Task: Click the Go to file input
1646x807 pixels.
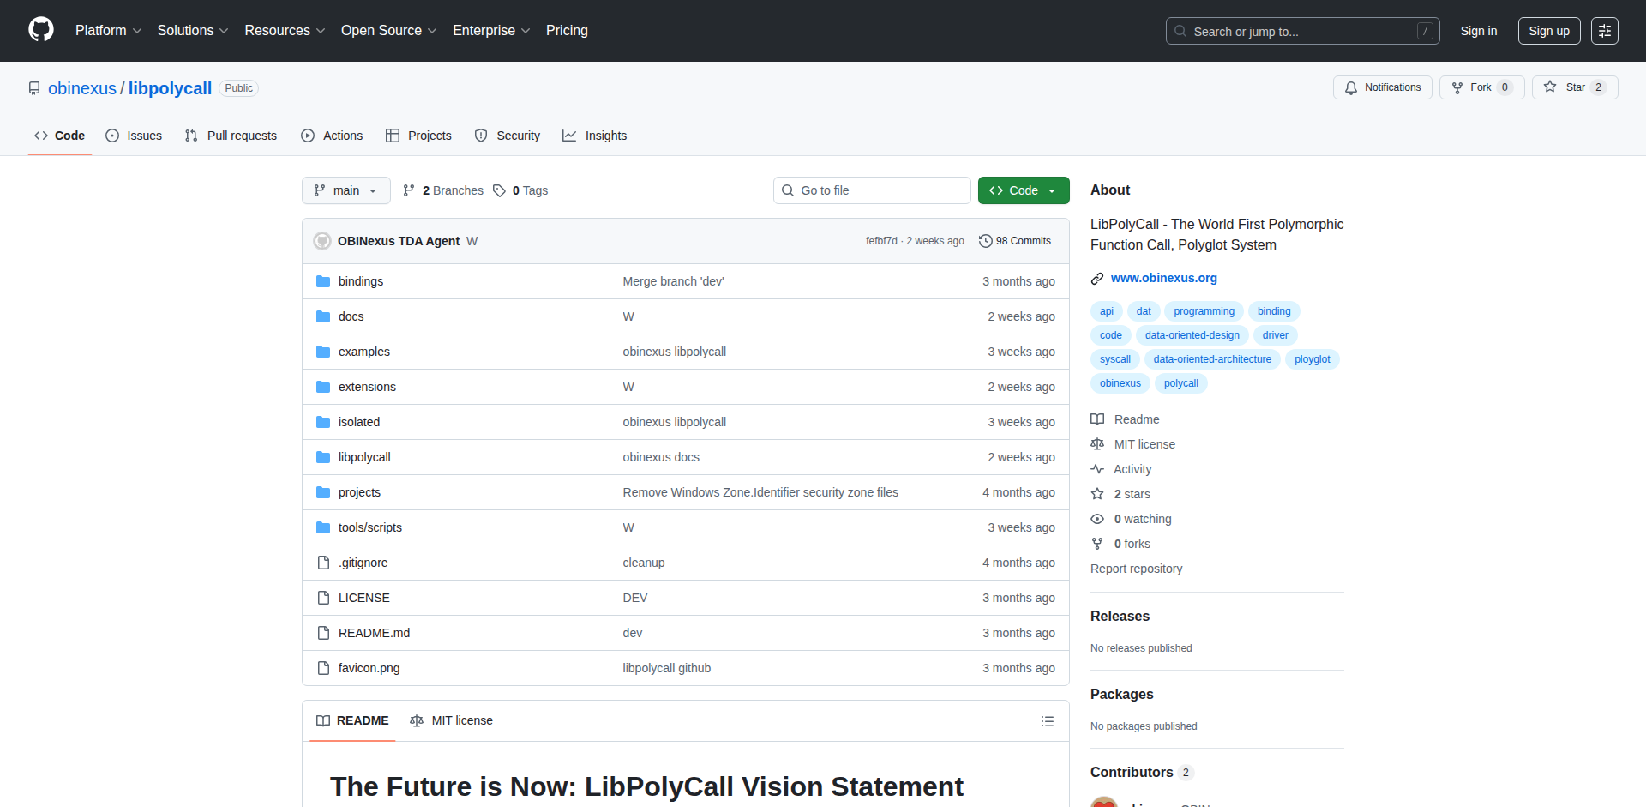Action: click(x=872, y=190)
